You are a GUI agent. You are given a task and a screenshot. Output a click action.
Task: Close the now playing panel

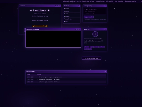[x=105, y=6]
